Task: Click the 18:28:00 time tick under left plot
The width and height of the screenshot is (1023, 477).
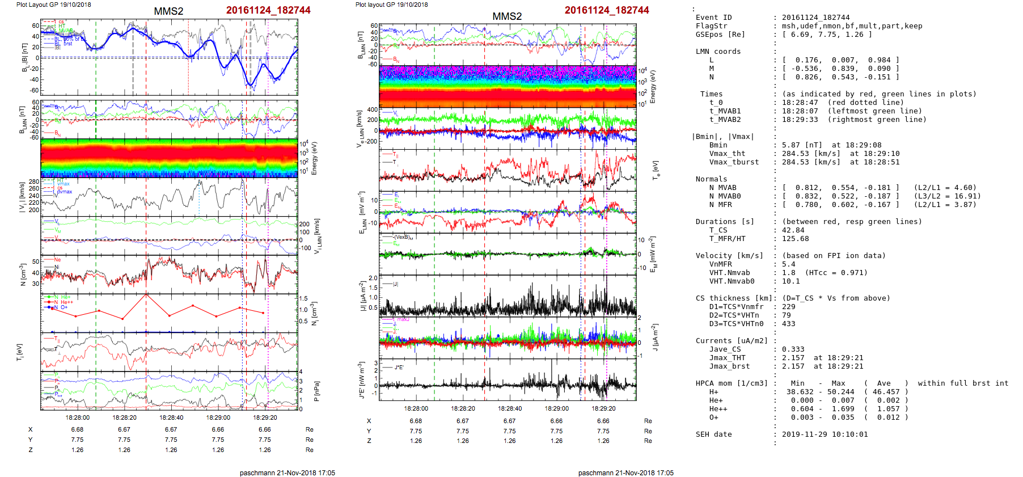Action: coord(77,417)
